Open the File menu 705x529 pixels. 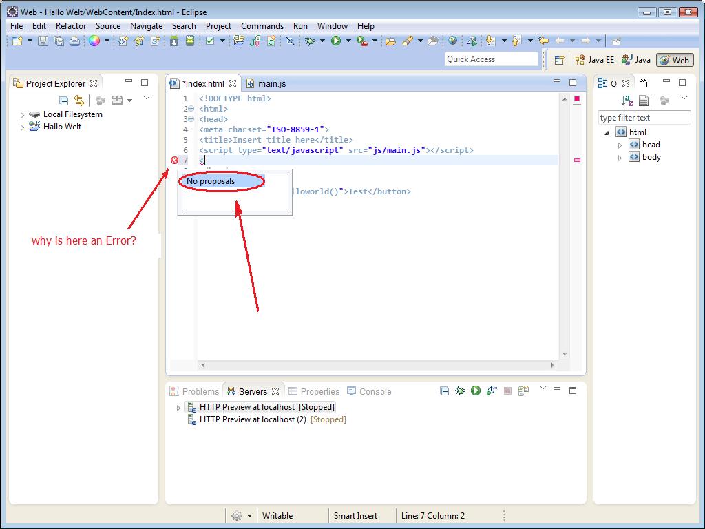pos(17,26)
